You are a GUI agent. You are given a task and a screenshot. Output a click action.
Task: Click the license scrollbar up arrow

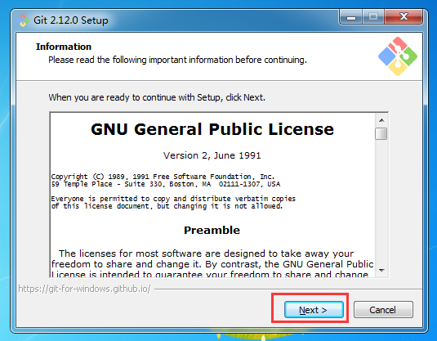[381, 120]
